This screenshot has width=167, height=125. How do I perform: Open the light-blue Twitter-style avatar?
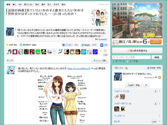[x=83, y=52]
